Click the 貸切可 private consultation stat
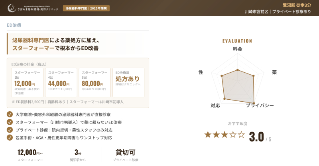Screen dimensions: 319x166 click(125, 152)
